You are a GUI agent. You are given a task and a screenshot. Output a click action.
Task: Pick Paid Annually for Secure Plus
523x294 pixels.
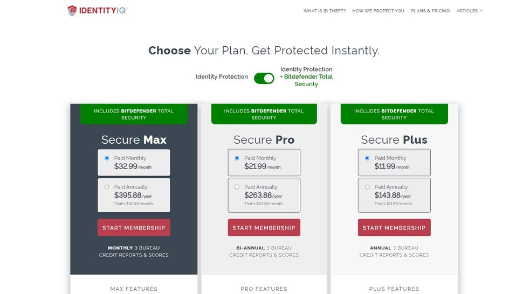pyautogui.click(x=367, y=187)
